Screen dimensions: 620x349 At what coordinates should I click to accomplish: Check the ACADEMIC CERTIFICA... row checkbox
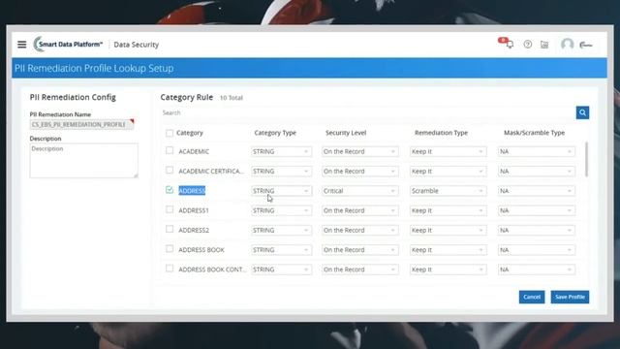[170, 171]
